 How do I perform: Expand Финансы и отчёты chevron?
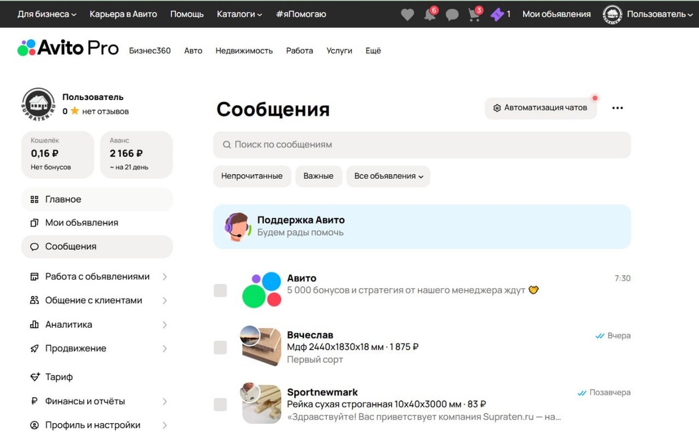[x=165, y=401]
